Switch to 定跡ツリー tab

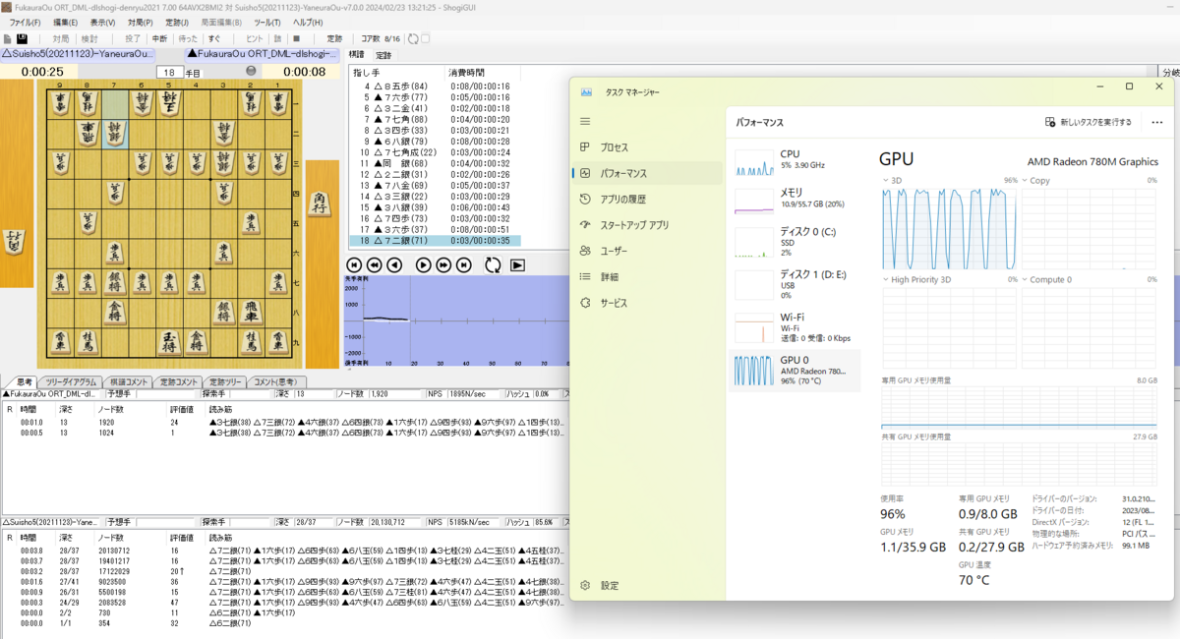pos(226,381)
